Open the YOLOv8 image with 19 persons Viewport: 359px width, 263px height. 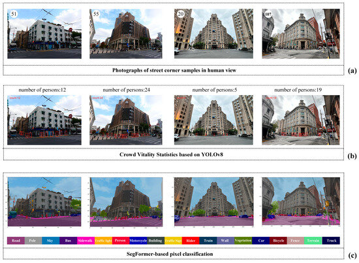[x=301, y=120]
